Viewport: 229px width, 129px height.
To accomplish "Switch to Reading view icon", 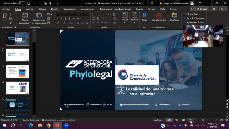I will click(x=183, y=120).
